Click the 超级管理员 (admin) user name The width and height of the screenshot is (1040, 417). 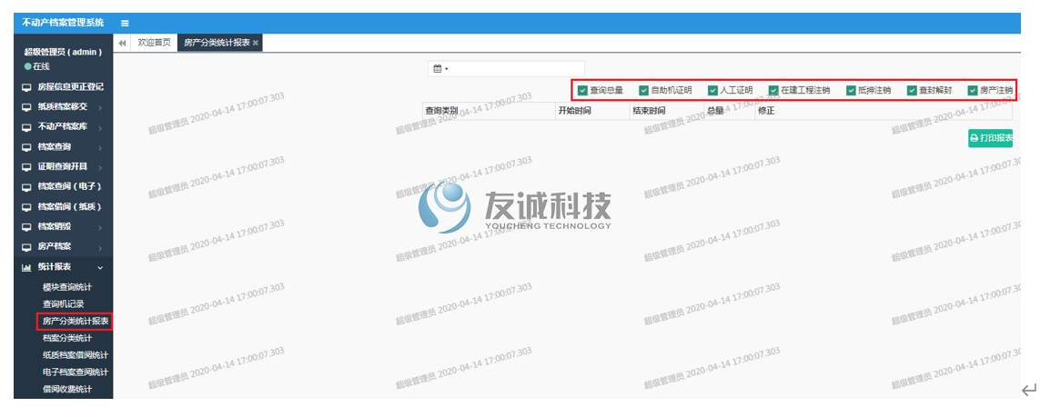(63, 52)
